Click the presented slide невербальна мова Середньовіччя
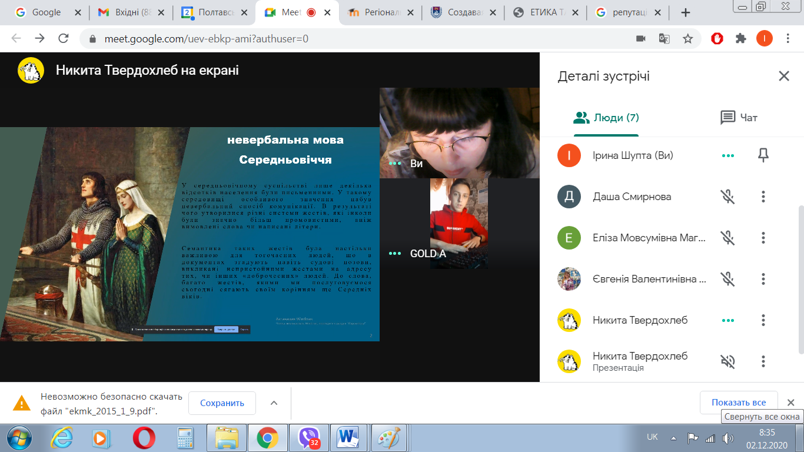The width and height of the screenshot is (804, 452). click(190, 234)
